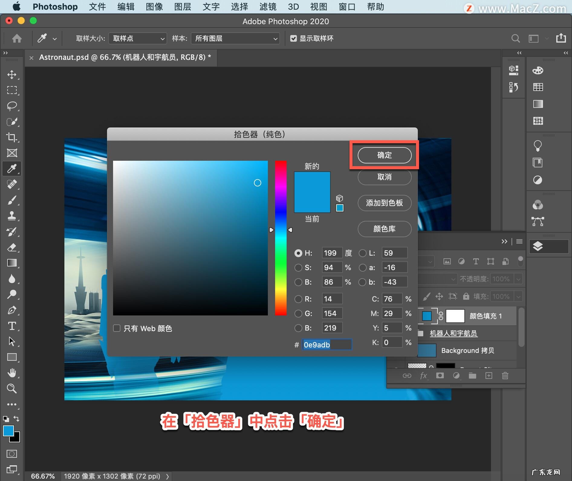Viewport: 572px width, 481px height.
Task: Select the Zoom tool in toolbar
Action: (12, 388)
